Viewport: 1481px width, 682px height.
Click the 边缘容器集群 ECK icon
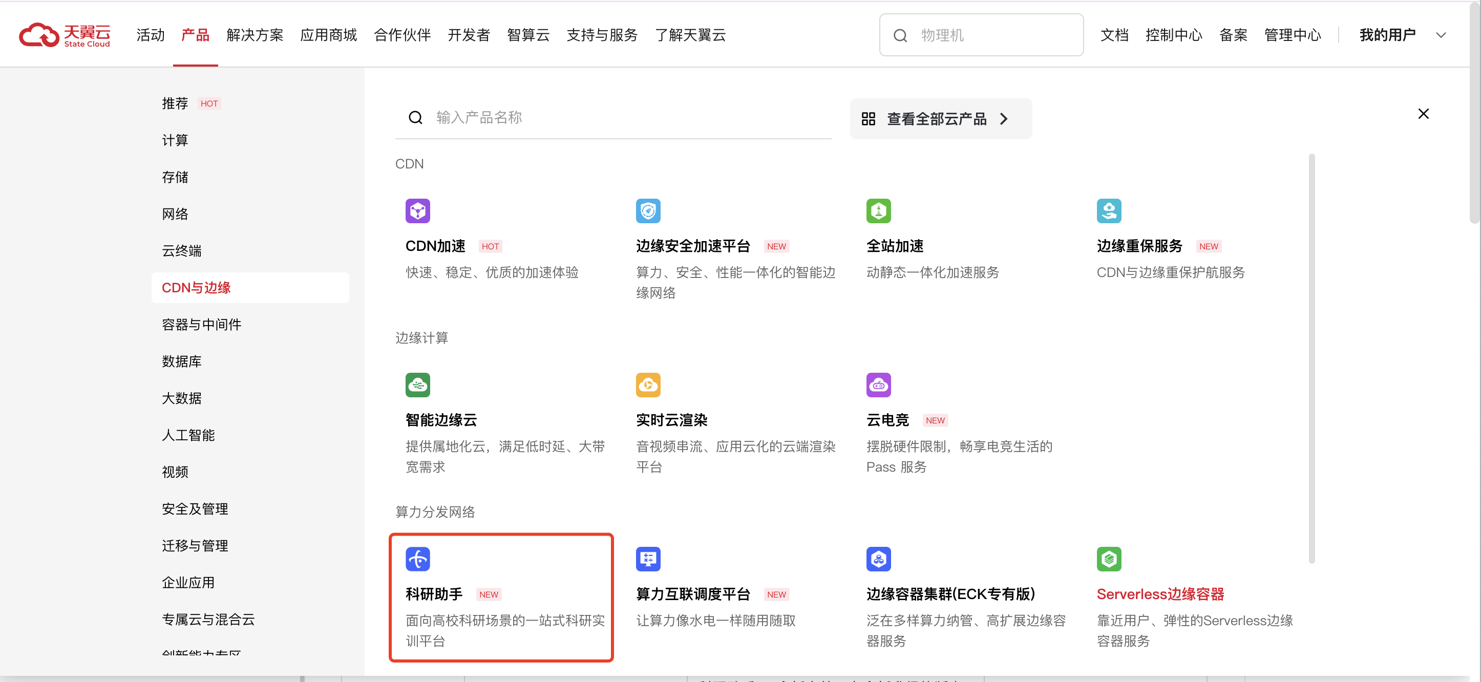878,559
